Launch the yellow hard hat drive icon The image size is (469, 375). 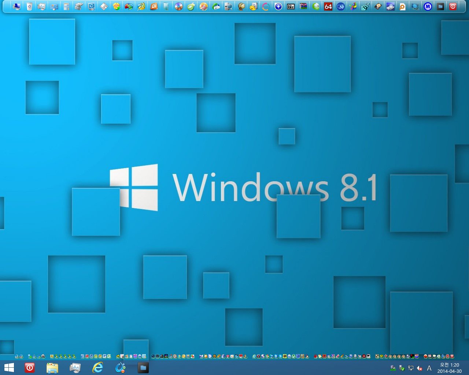[253, 7]
